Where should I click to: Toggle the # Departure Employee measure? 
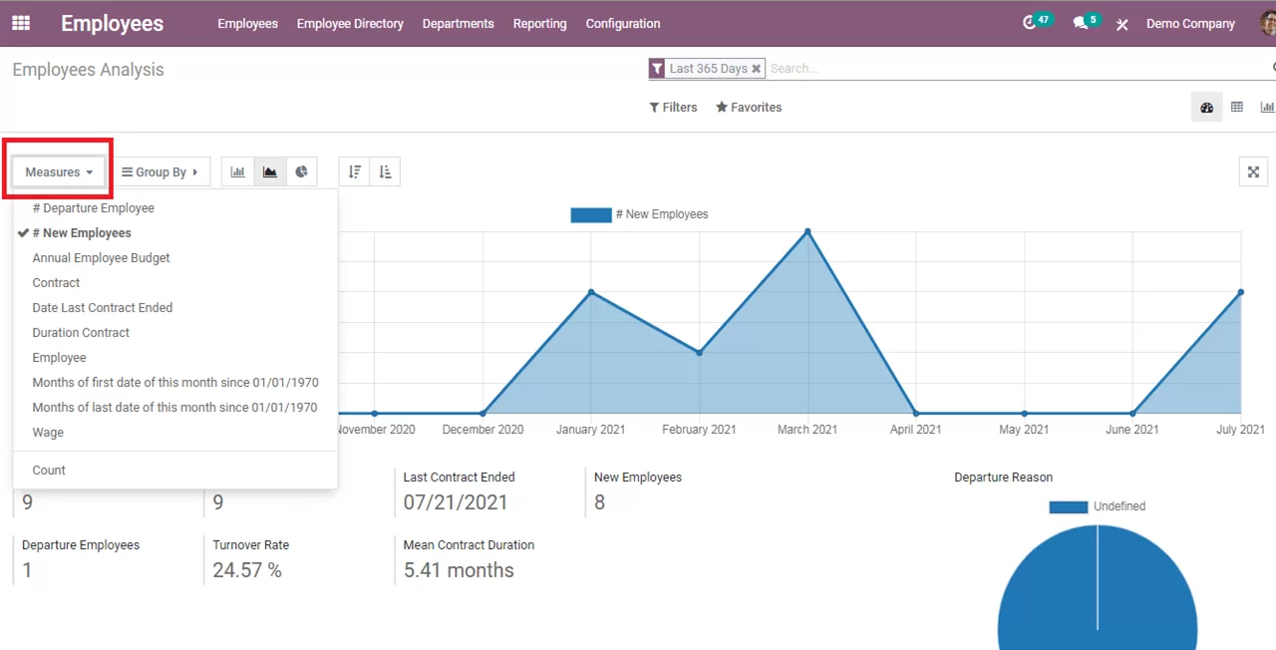click(x=175, y=208)
